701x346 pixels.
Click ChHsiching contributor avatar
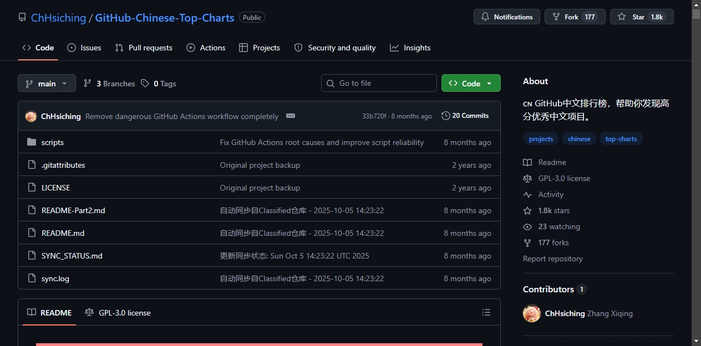(532, 313)
